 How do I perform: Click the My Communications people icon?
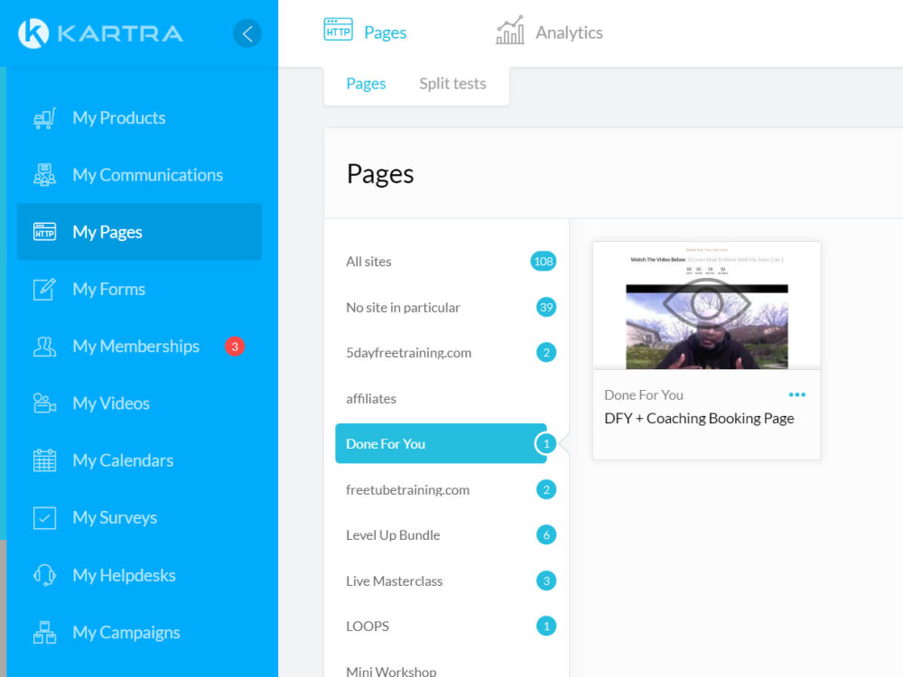click(x=44, y=175)
